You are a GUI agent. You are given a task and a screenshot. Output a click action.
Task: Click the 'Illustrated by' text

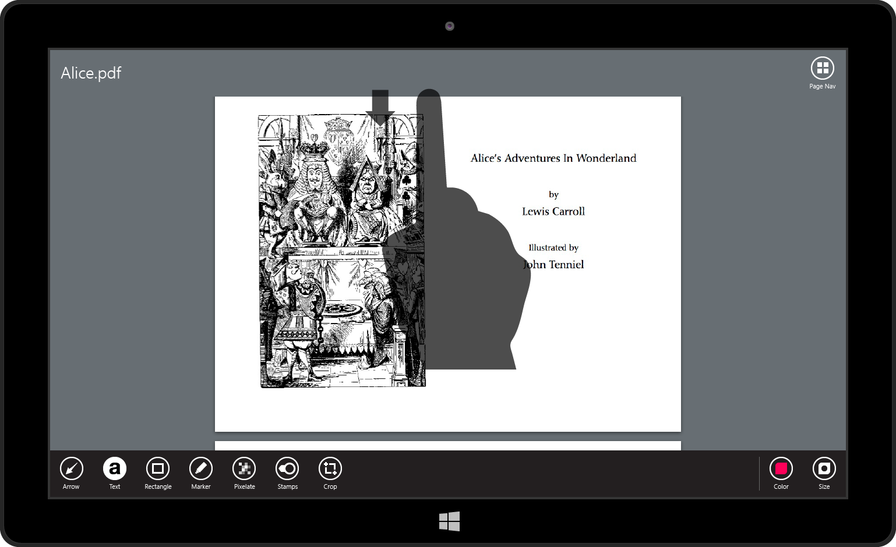pyautogui.click(x=553, y=248)
